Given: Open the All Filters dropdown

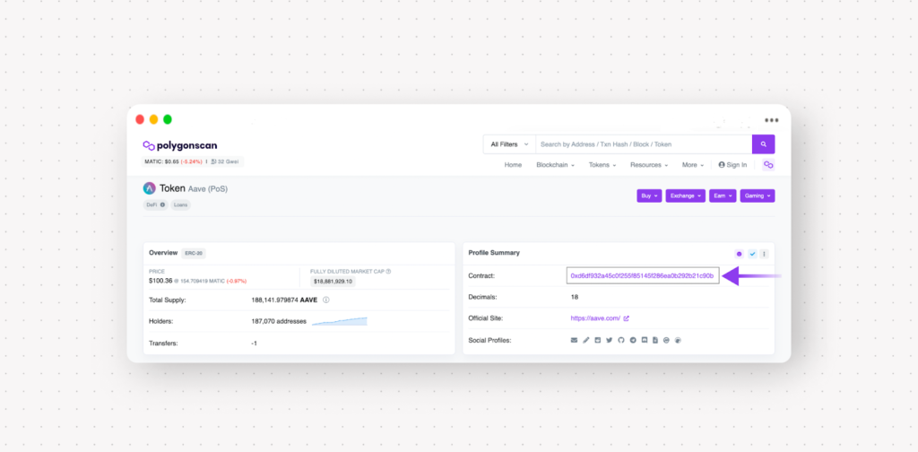Looking at the screenshot, I should coord(509,144).
